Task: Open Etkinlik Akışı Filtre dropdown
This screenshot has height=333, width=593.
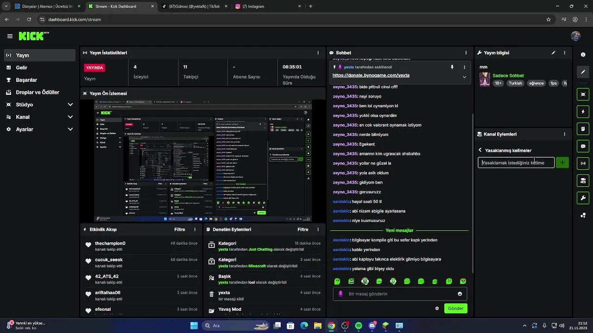Action: pos(180,229)
